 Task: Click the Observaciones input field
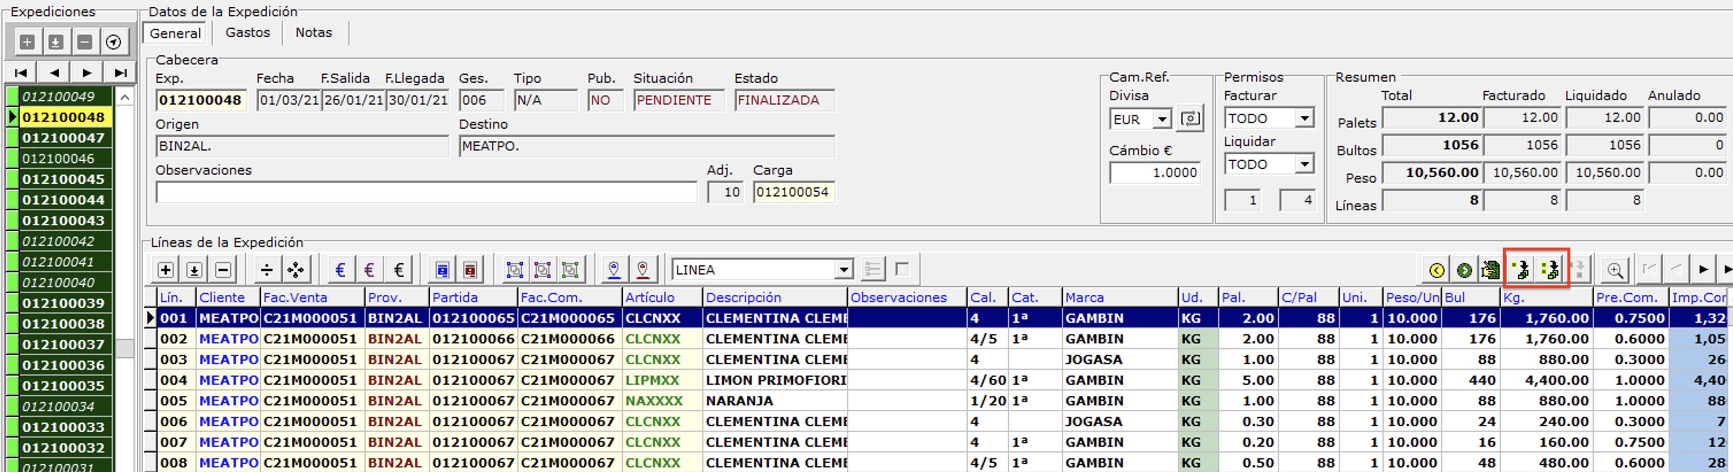click(x=426, y=192)
